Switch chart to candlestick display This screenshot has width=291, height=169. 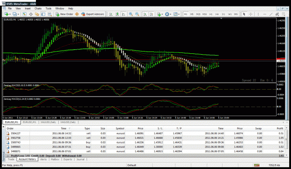tap(117, 14)
